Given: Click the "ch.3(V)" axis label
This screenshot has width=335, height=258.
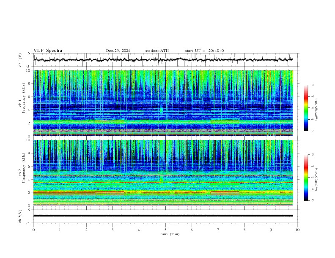Looking at the screenshot, I should click(20, 216).
